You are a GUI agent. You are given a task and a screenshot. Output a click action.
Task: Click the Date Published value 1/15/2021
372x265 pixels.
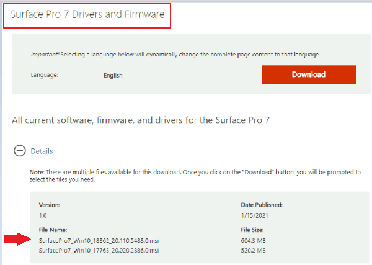click(x=255, y=214)
